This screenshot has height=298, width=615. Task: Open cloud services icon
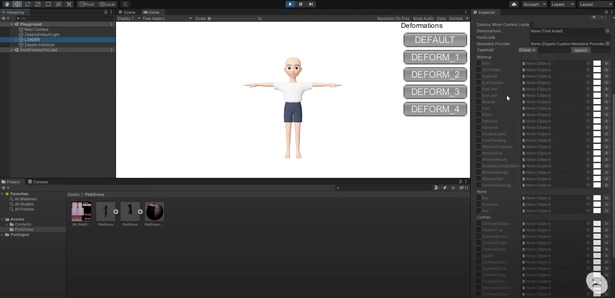pyautogui.click(x=514, y=4)
